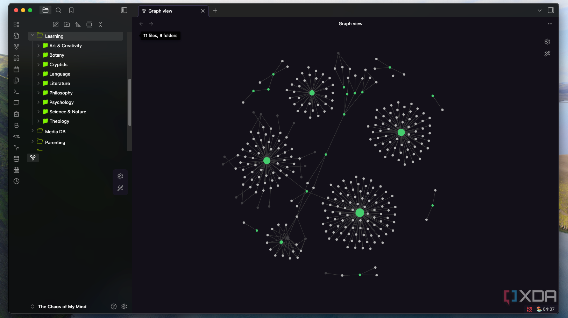The width and height of the screenshot is (568, 318).
Task: Open a new tab with plus
Action: [x=215, y=10]
